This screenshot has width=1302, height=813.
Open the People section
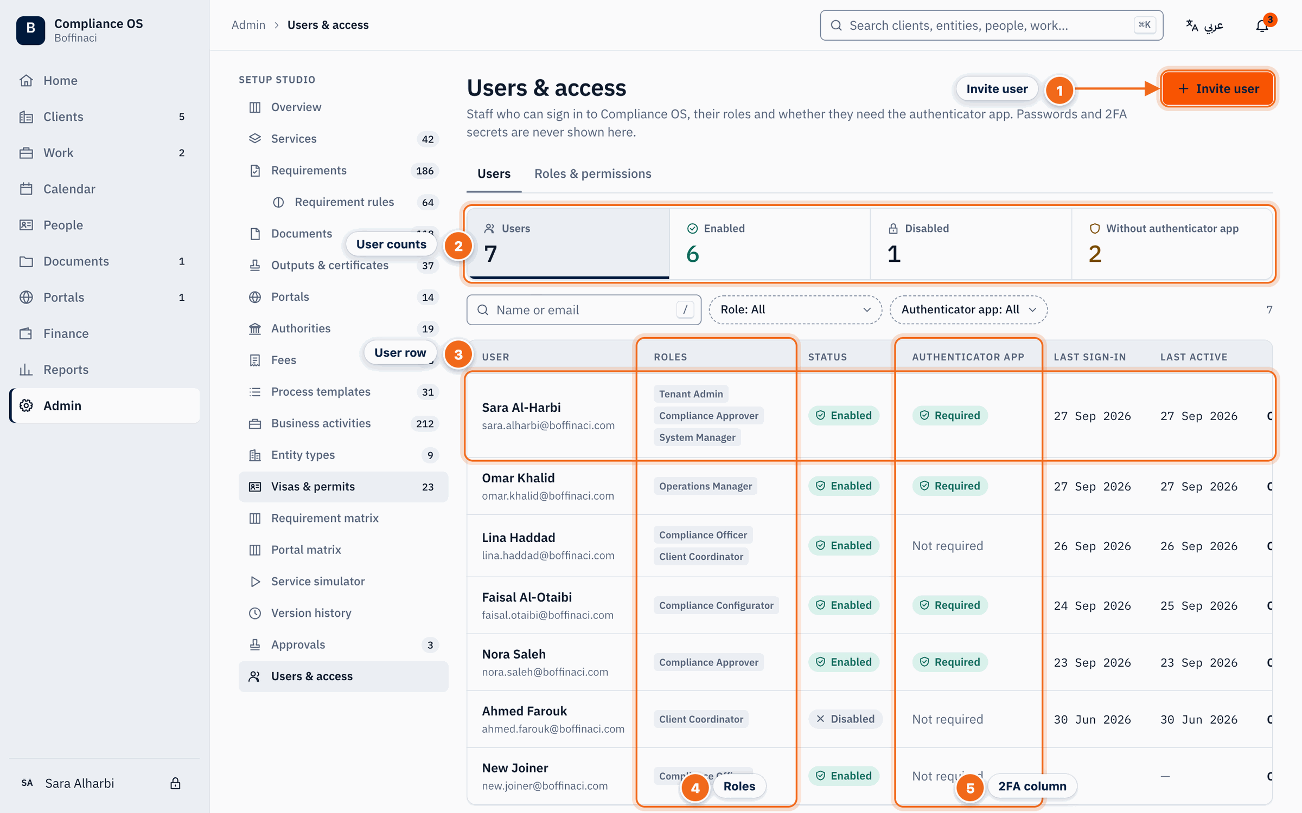tap(105, 225)
